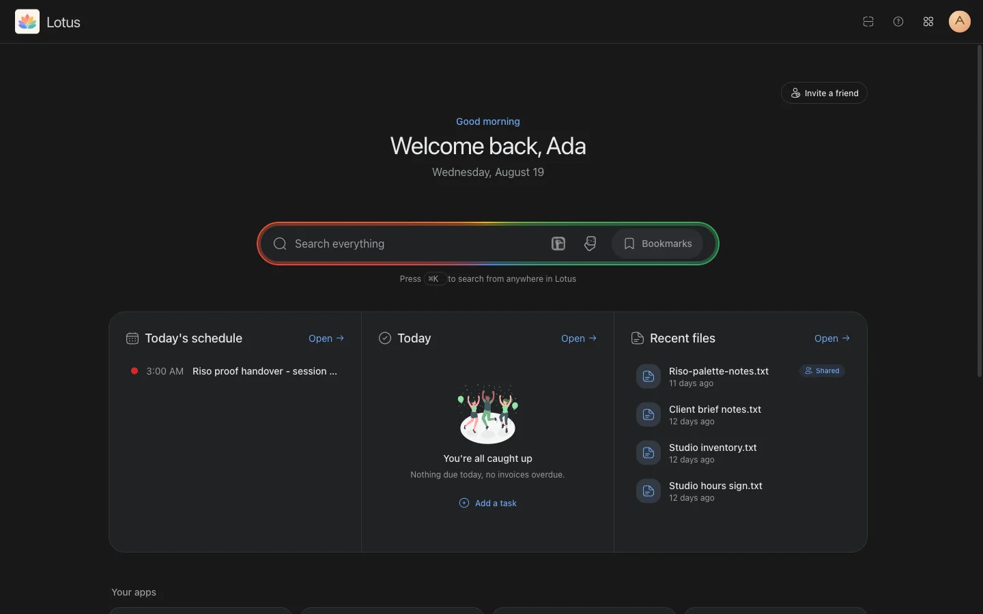Image resolution: width=983 pixels, height=614 pixels.
Task: Open Recent files via Open link
Action: (832, 338)
